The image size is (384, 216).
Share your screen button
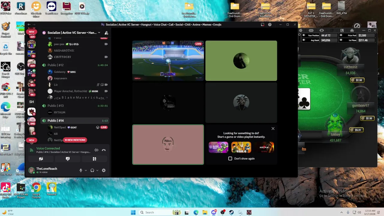coord(68,159)
